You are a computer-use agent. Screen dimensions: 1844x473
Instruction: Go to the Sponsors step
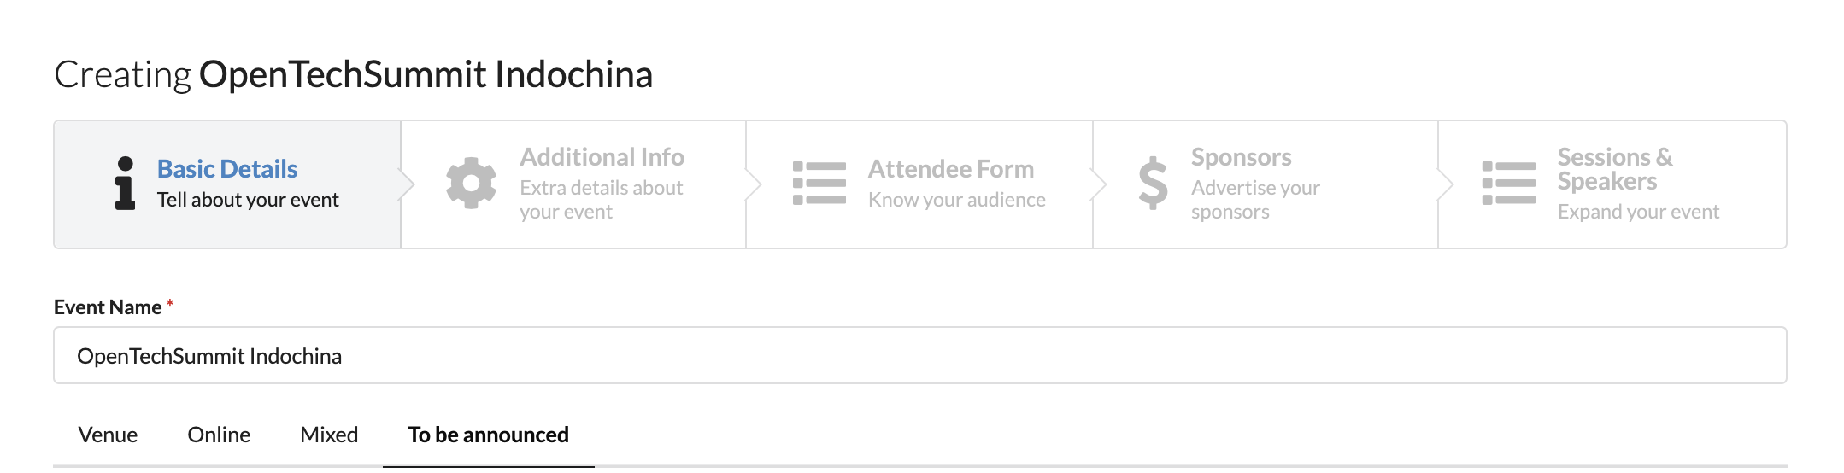[x=1266, y=184]
